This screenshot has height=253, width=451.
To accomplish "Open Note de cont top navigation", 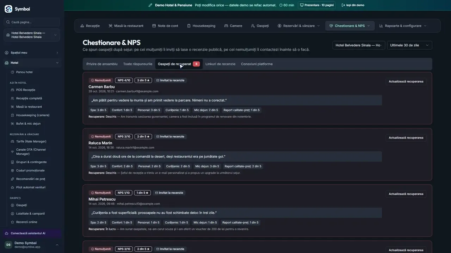I will pos(165,26).
